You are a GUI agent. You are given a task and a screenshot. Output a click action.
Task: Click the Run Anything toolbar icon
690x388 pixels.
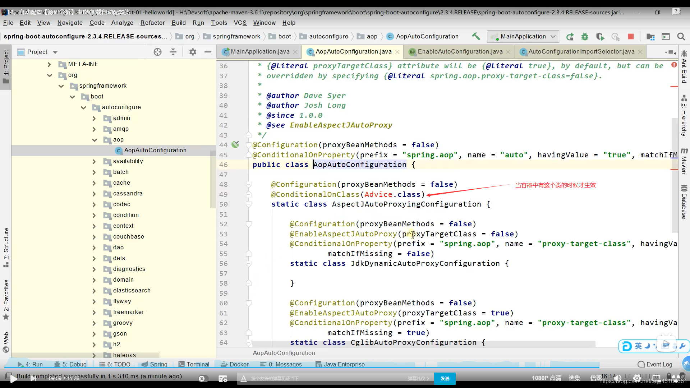tap(666, 37)
